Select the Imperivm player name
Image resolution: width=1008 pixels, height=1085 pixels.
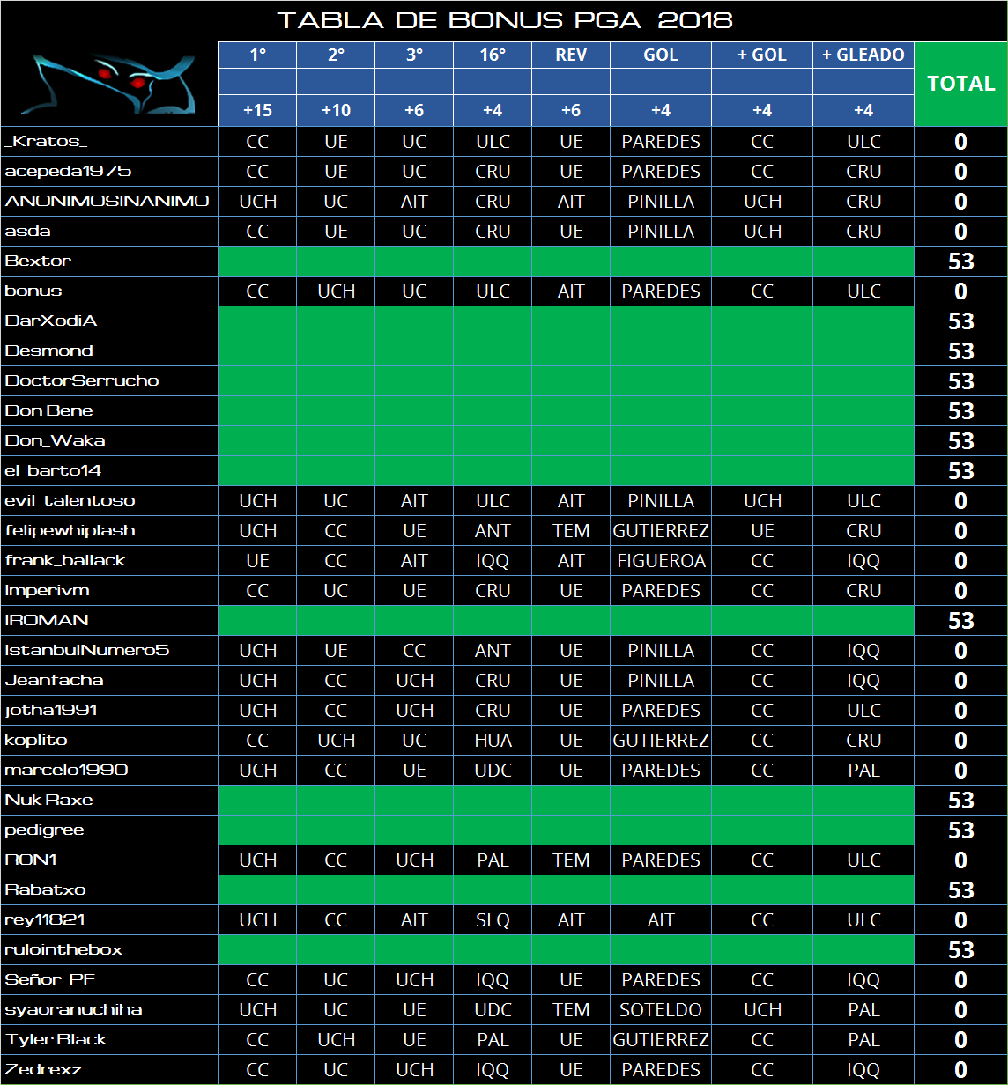tap(47, 590)
